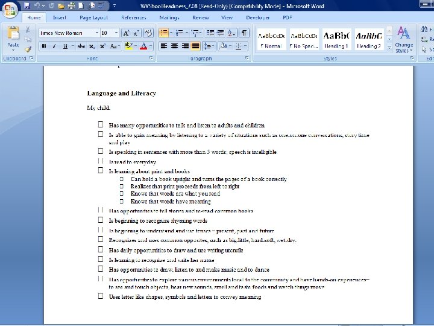This screenshot has width=434, height=326.
Task: Check 'Is learning about print and books' box
Action: pos(101,170)
